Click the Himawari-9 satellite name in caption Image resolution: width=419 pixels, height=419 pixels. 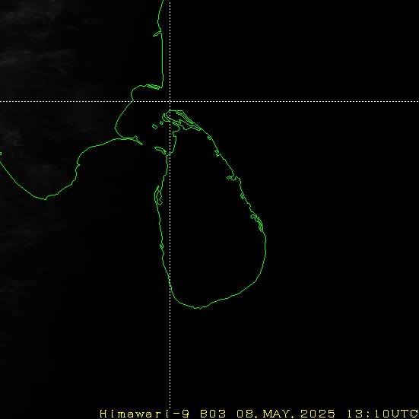tap(144, 414)
